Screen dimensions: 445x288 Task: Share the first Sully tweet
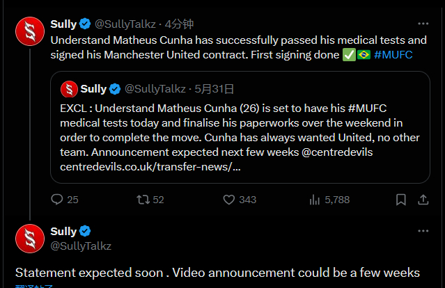click(x=423, y=200)
